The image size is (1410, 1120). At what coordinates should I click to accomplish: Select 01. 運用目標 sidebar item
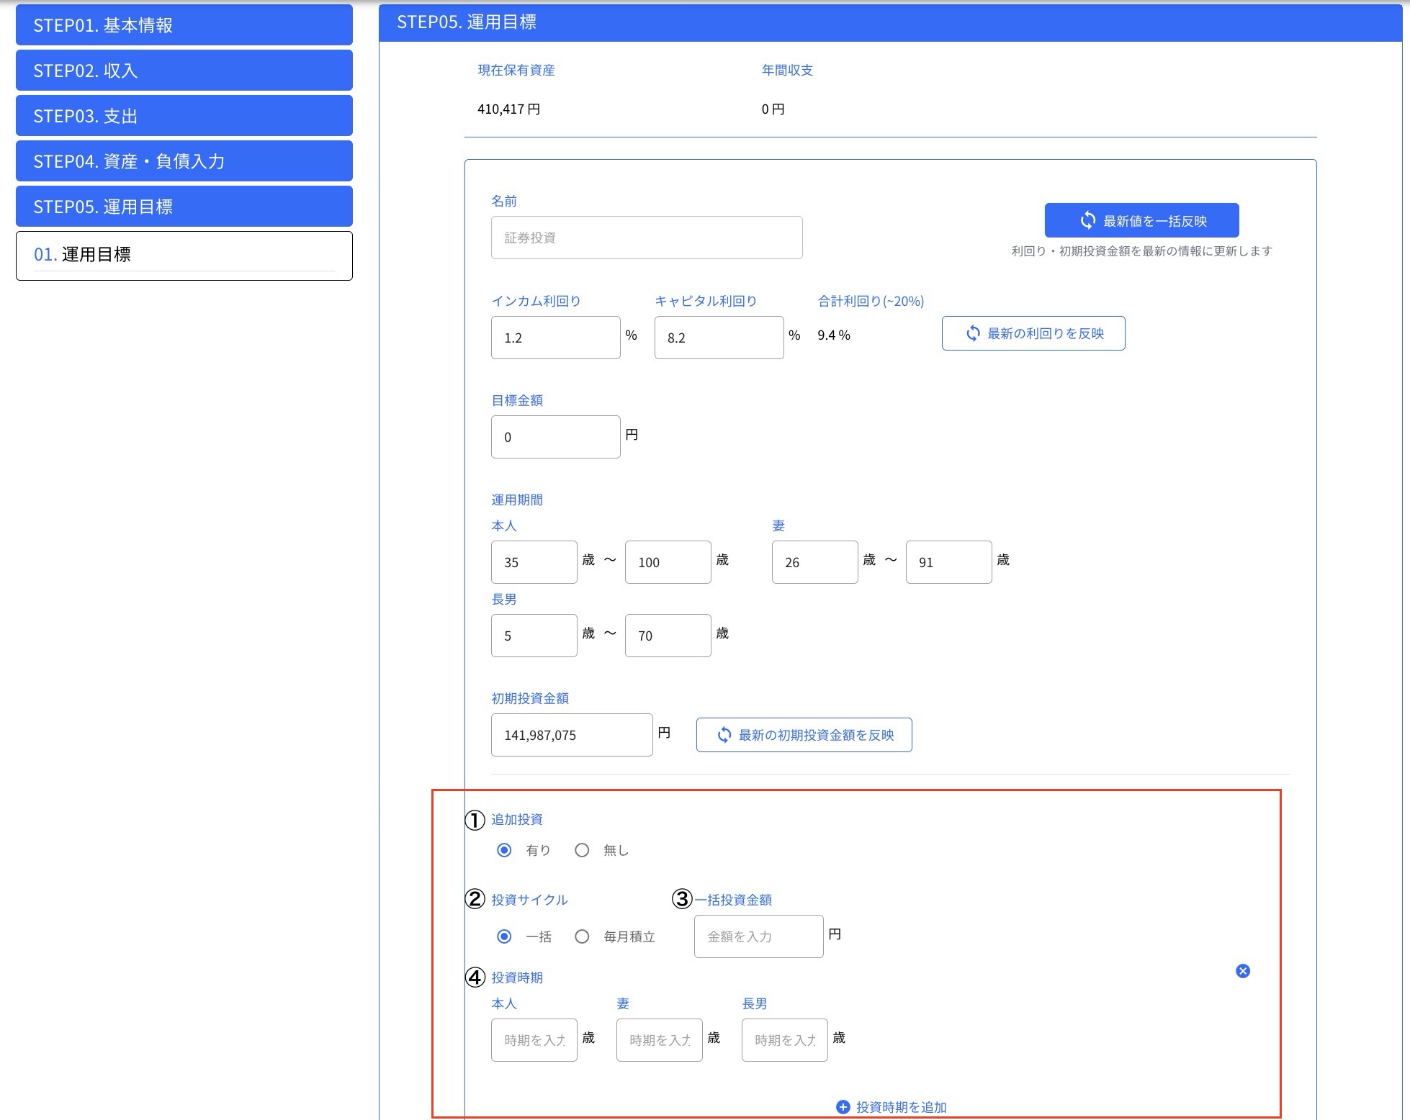tap(184, 256)
